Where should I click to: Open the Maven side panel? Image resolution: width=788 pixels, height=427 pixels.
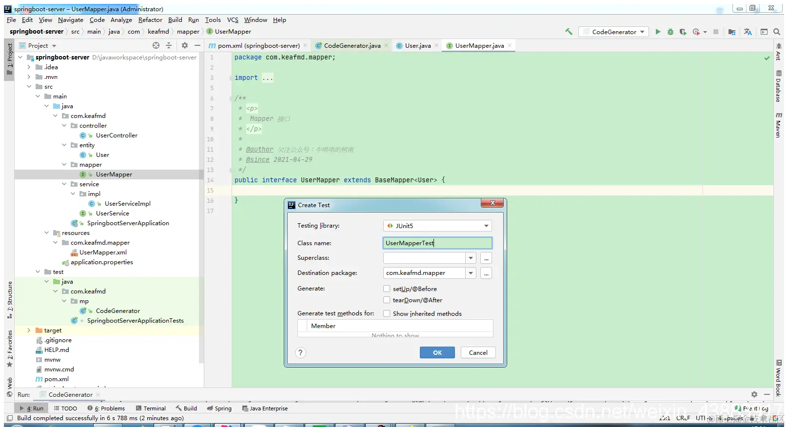click(778, 125)
